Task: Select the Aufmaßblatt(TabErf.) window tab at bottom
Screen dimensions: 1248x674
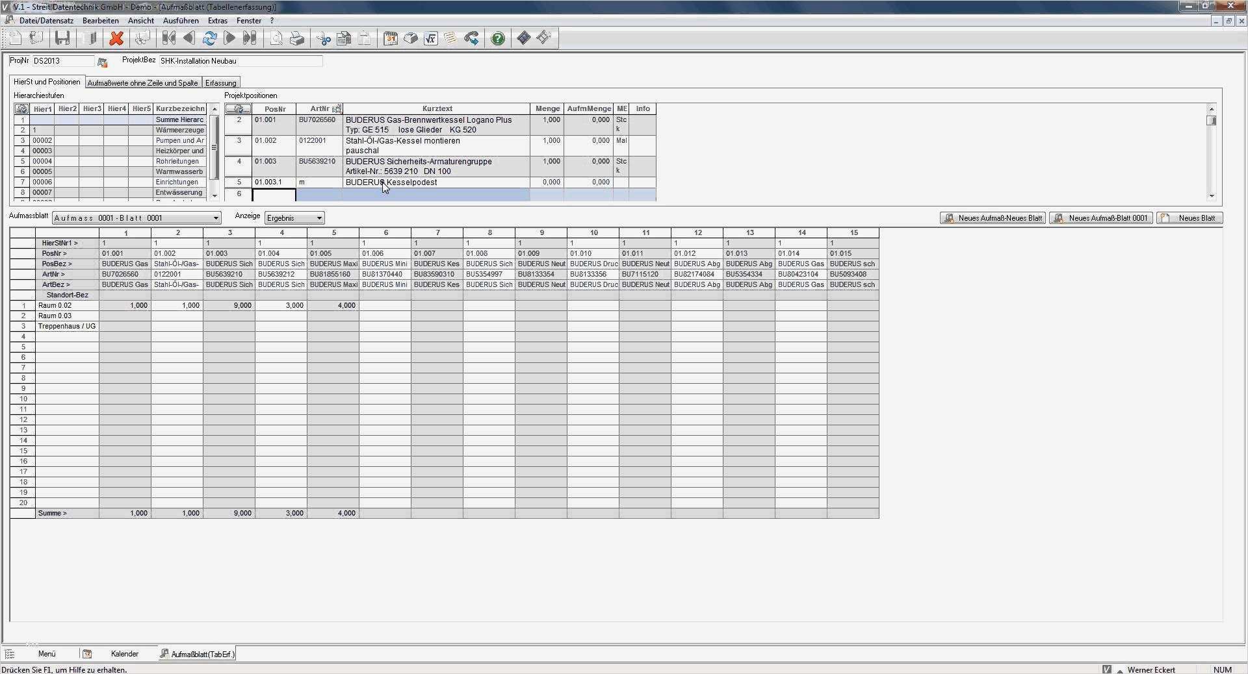Action: (198, 654)
